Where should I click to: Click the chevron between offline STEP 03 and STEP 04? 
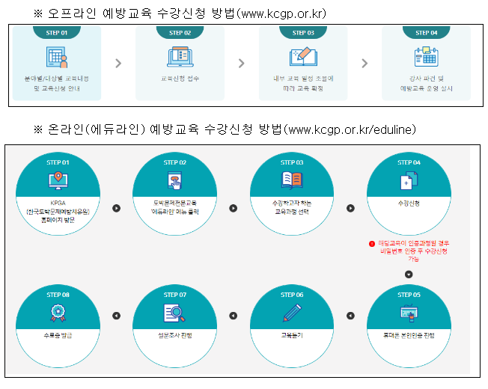point(365,64)
